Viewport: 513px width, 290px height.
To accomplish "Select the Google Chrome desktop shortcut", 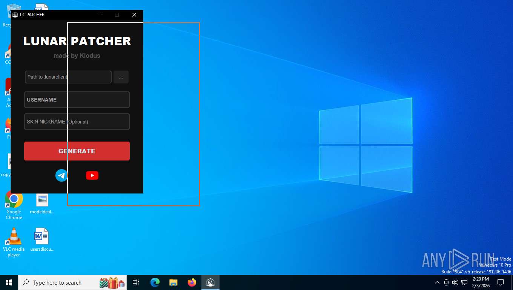I will [x=14, y=205].
